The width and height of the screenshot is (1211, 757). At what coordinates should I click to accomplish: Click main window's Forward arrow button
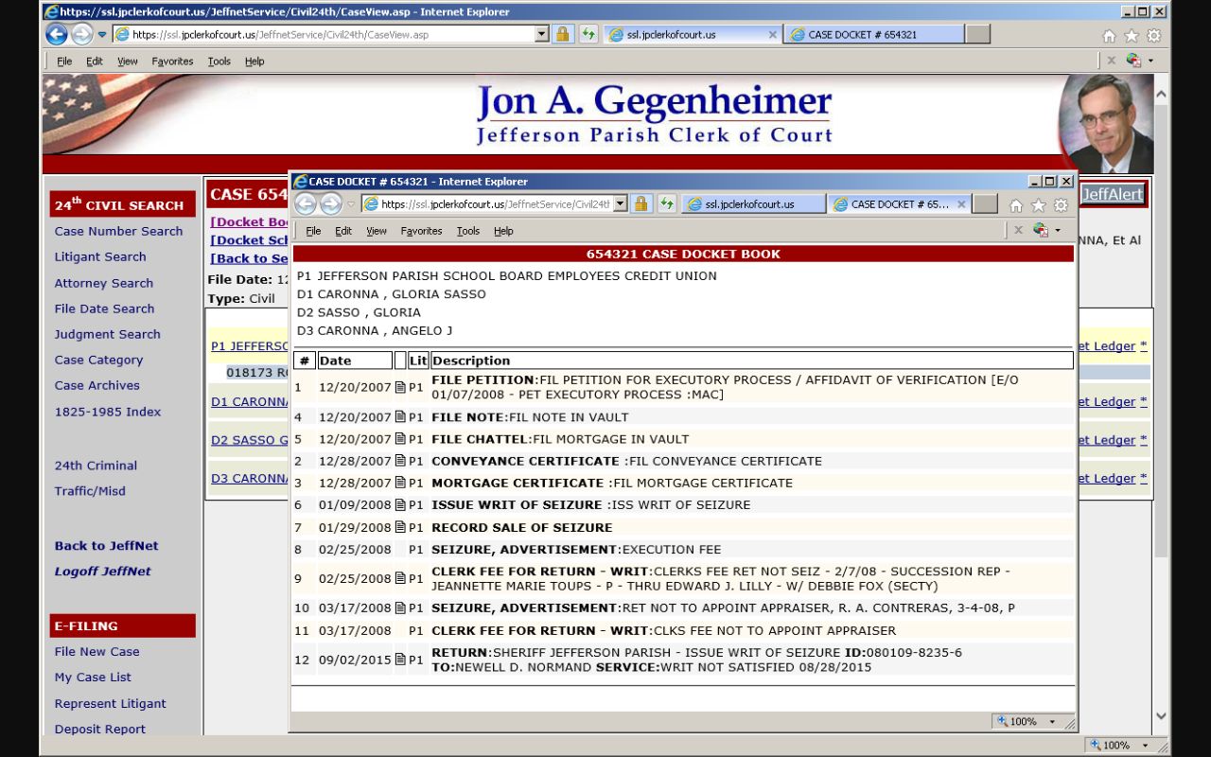tap(82, 35)
